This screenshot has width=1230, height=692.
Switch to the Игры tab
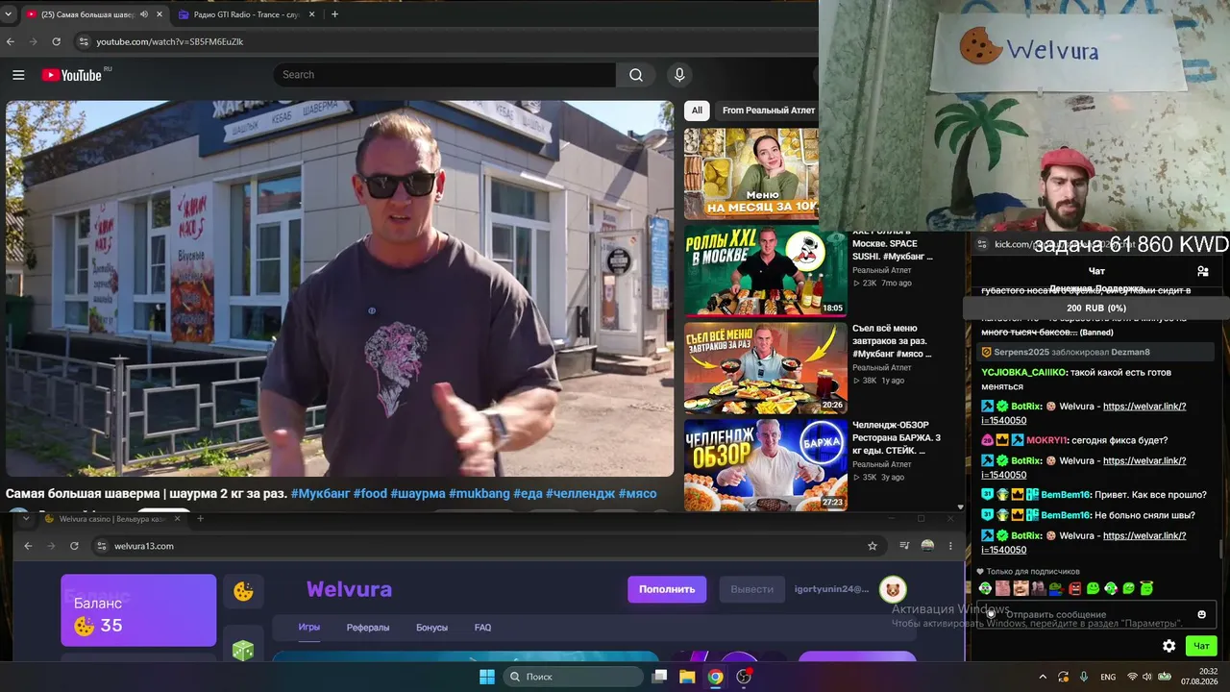tap(309, 628)
